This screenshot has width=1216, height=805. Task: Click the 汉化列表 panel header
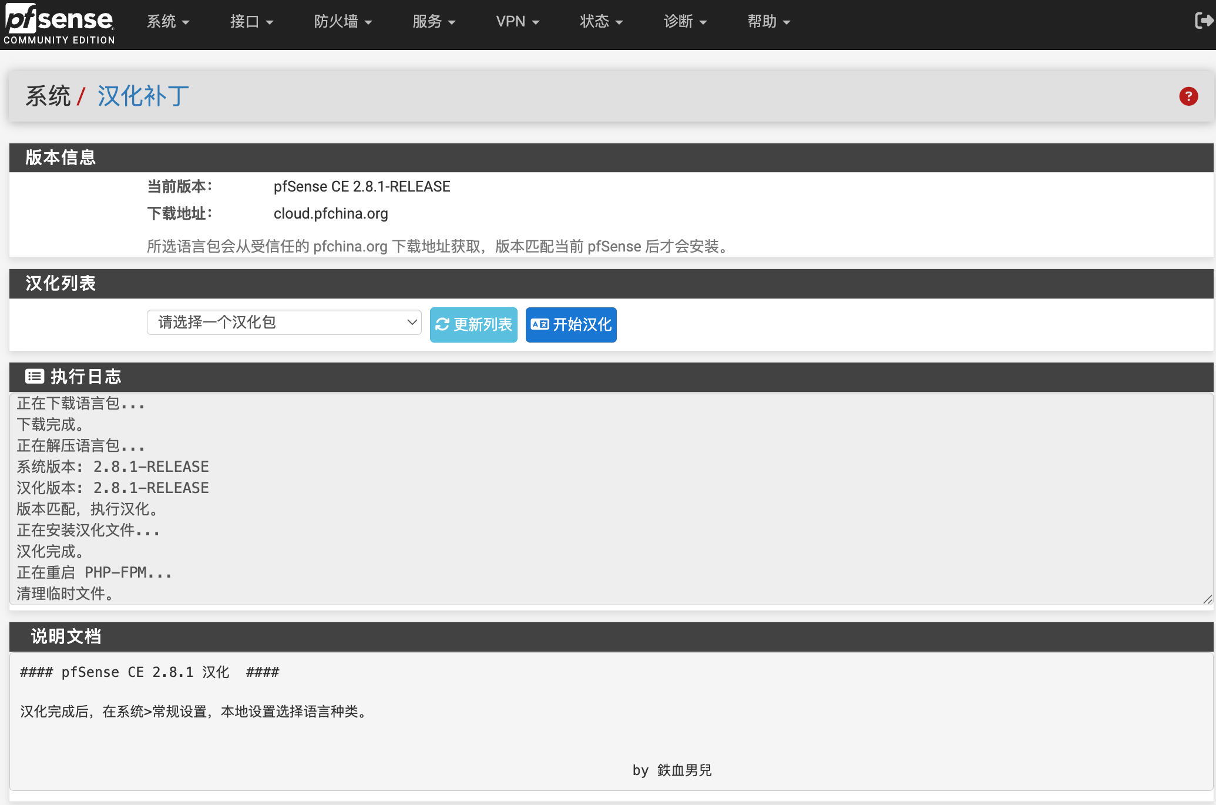click(x=612, y=283)
